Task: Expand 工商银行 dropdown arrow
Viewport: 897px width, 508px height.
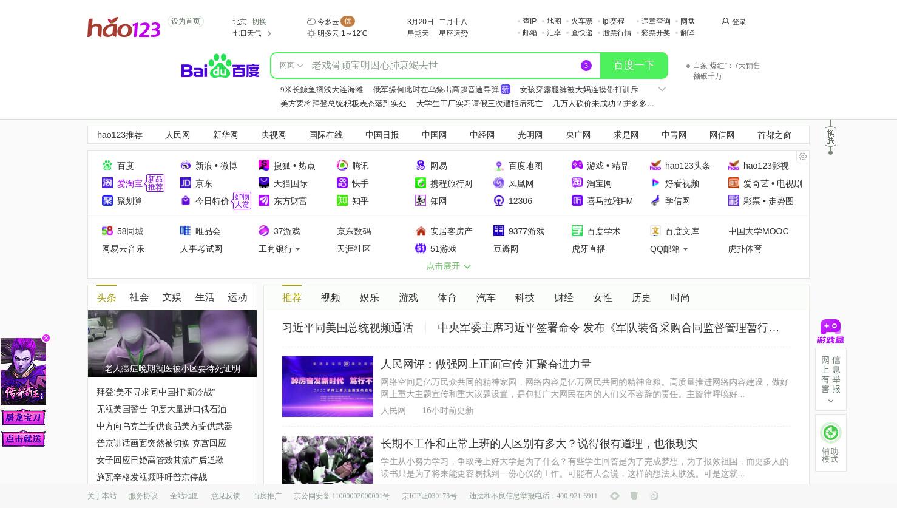Action: pos(297,249)
